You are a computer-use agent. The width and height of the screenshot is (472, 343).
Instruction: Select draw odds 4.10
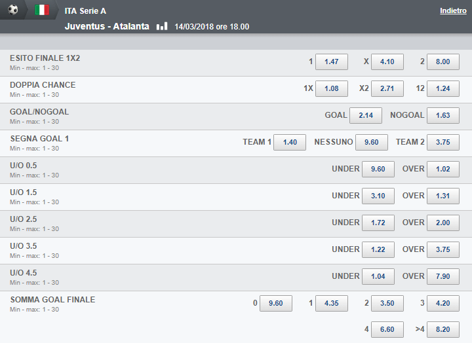[x=387, y=62]
